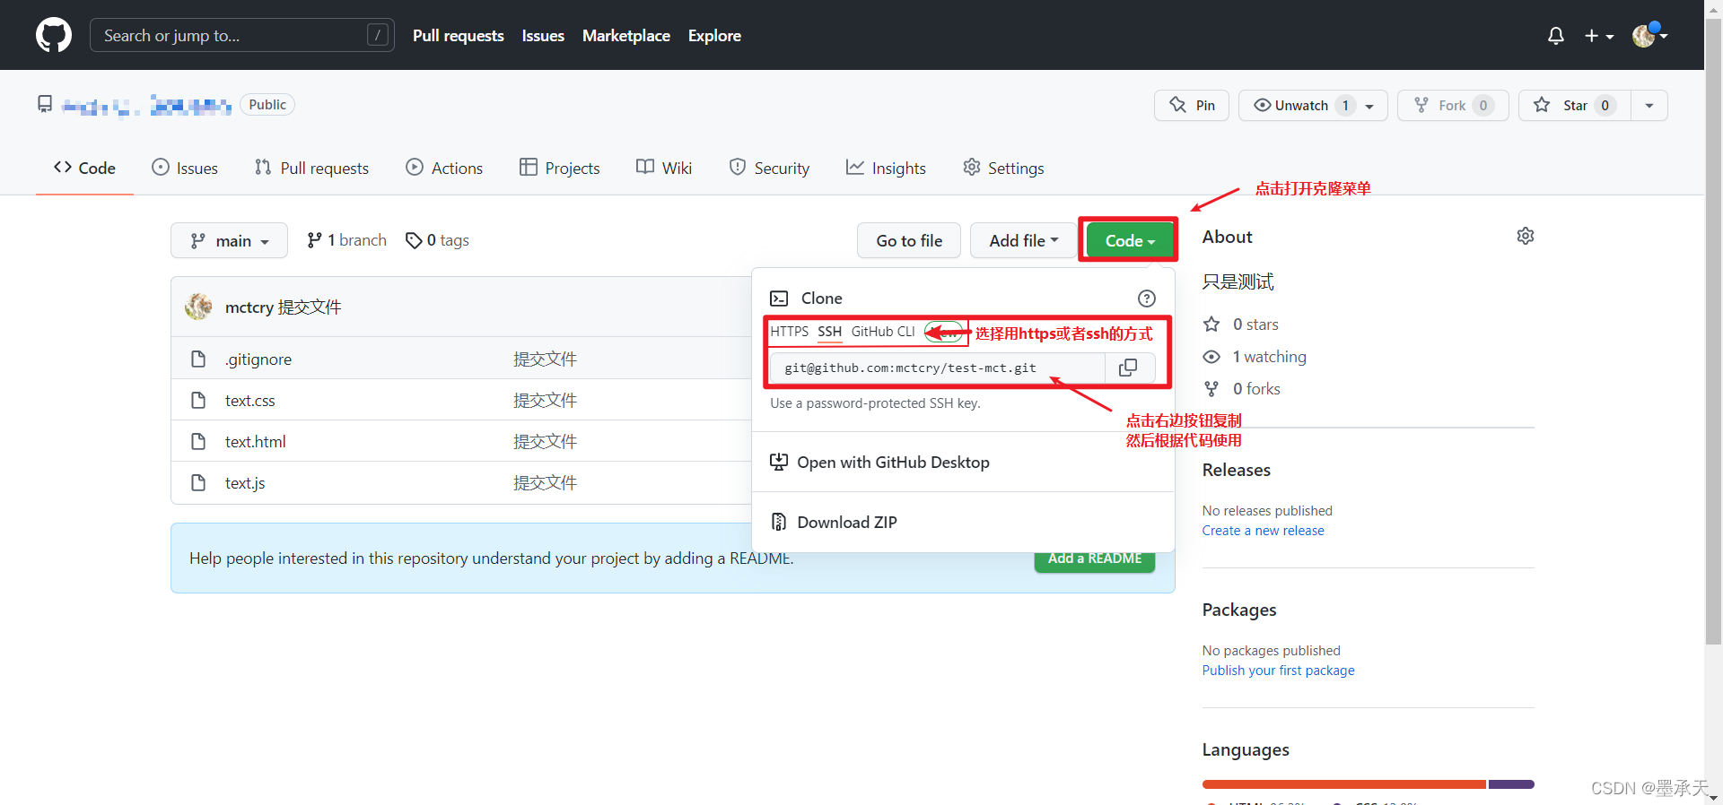Open the repository Settings tab
Viewport: 1723px width, 805px height.
tap(1003, 168)
